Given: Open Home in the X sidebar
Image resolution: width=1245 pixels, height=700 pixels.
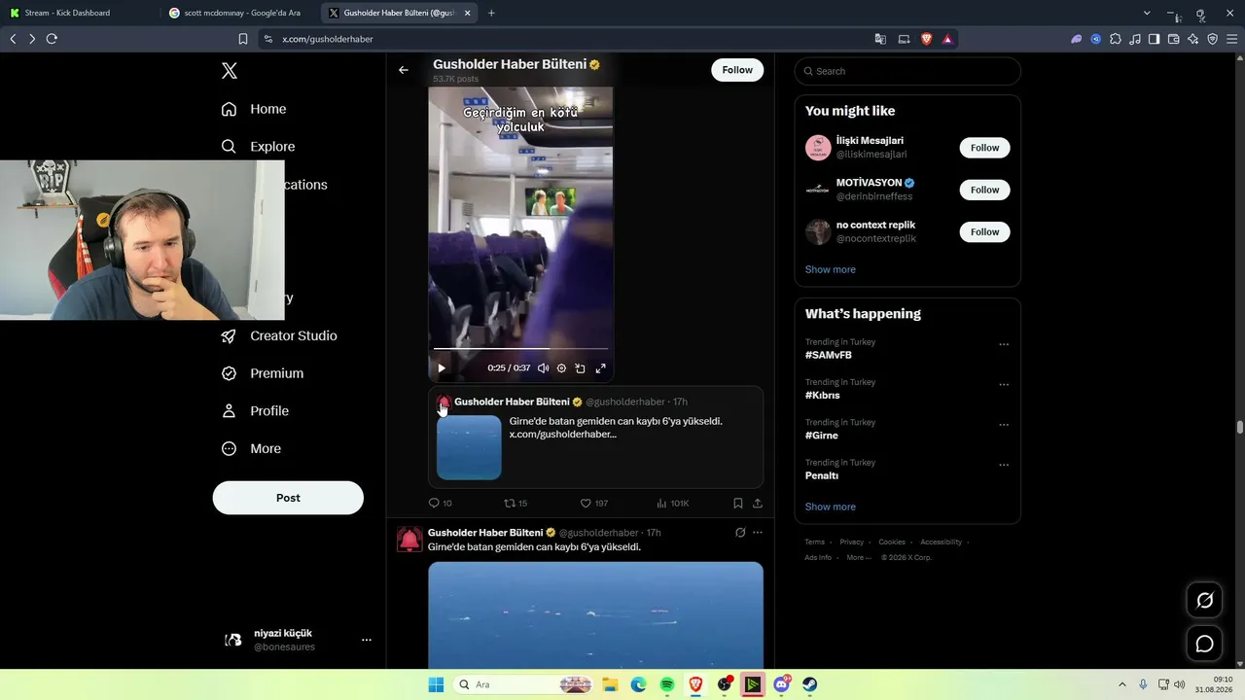Looking at the screenshot, I should [254, 109].
